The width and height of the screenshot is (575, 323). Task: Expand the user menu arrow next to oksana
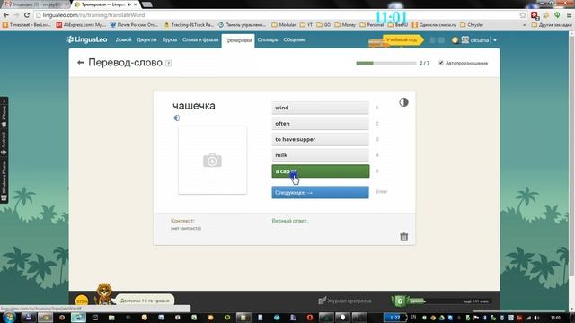click(x=495, y=40)
